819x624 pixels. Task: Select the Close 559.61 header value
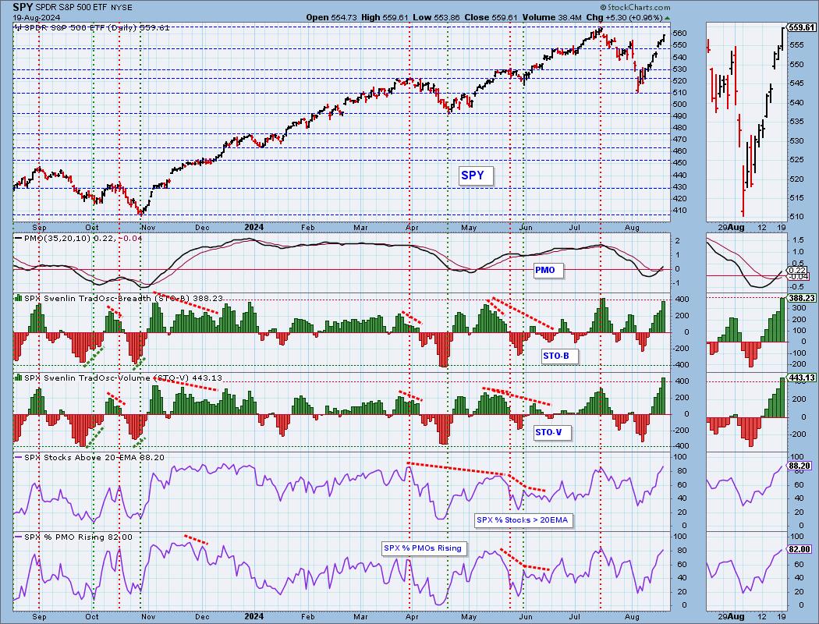click(x=491, y=17)
